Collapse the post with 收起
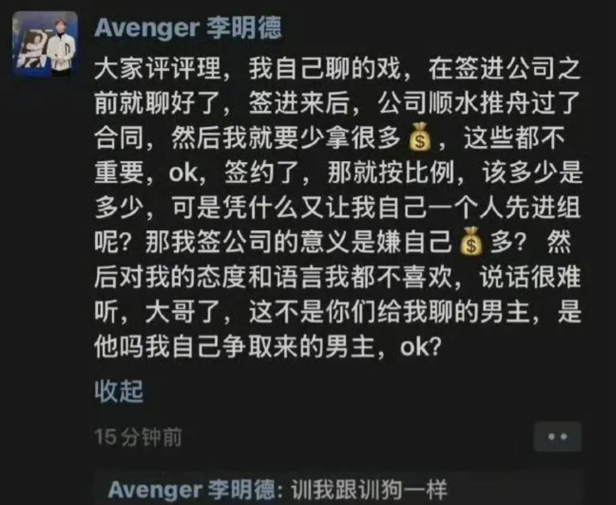 (119, 390)
